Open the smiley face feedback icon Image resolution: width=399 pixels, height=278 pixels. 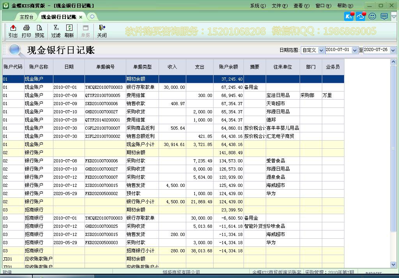tap(372, 16)
